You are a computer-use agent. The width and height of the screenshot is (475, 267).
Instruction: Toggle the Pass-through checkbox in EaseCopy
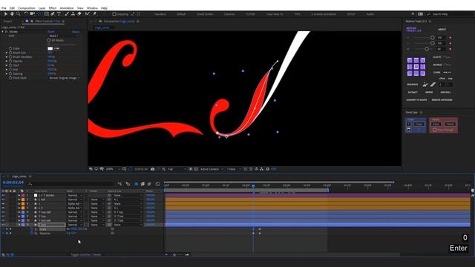point(434,130)
